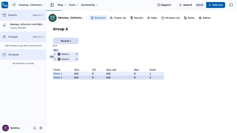The width and height of the screenshot is (237, 133).
Task: Click the Heaney, Johnston breadcrumb title
Action: click(x=31, y=5)
